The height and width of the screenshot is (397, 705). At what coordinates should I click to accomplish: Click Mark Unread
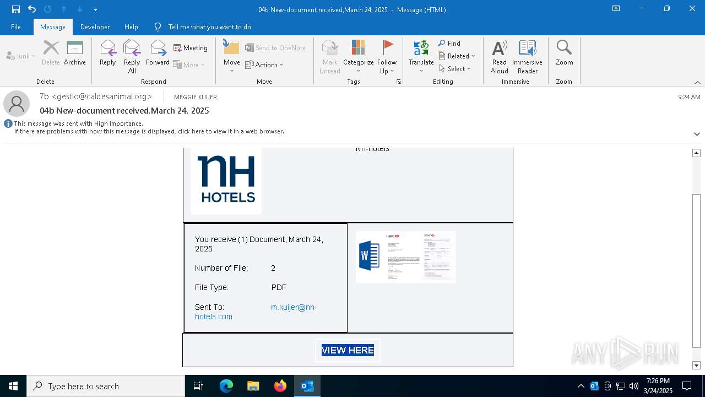[x=330, y=57]
